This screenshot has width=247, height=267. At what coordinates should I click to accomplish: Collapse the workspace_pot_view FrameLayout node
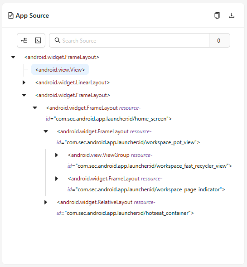(46, 131)
